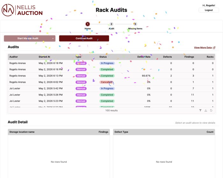Viewport: 223px width, 178px height.
Task: Click the Nellis Auction logo
Action: [x=22, y=10]
